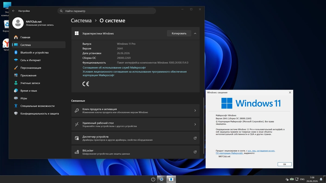Click the power button on taskbar
Image resolution: width=326 pixels, height=183 pixels.
[153, 179]
